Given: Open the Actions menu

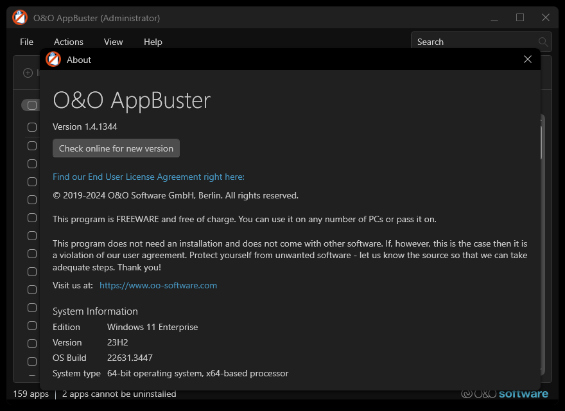Looking at the screenshot, I should (69, 42).
